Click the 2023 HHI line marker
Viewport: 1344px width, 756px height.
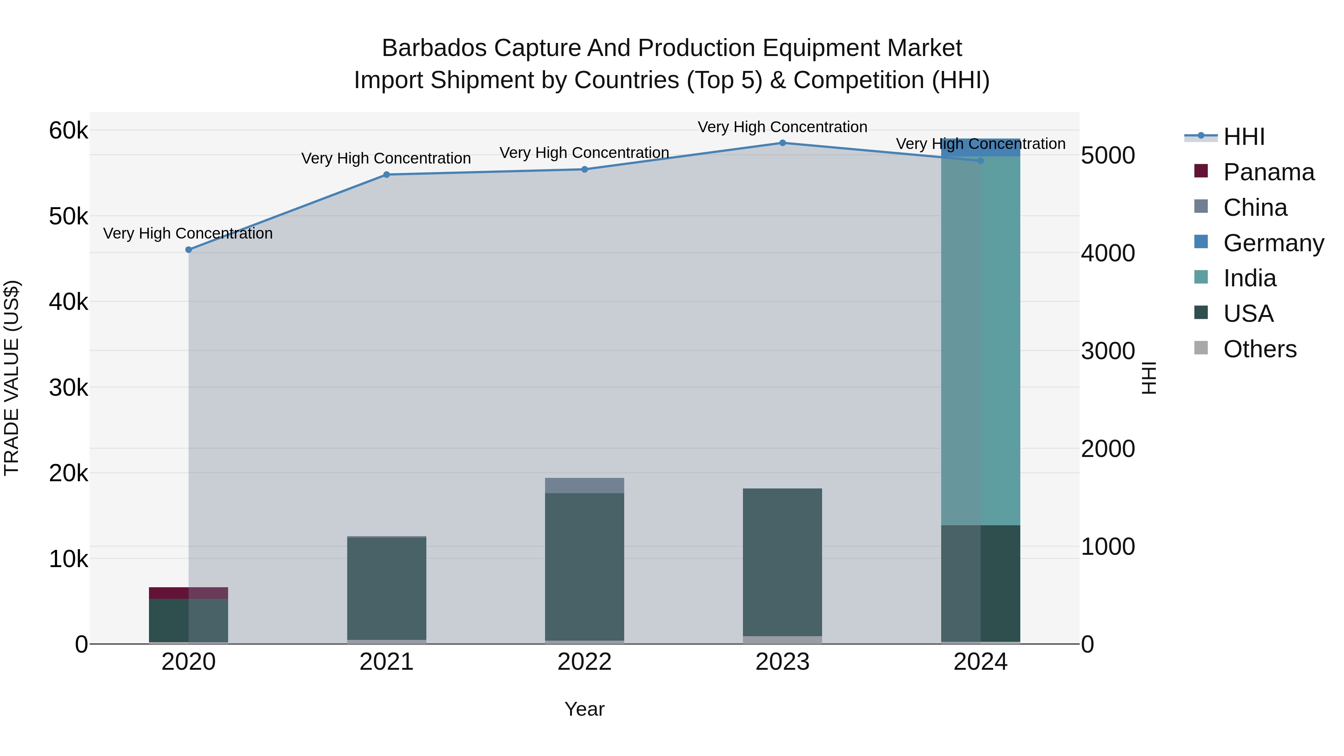783,143
